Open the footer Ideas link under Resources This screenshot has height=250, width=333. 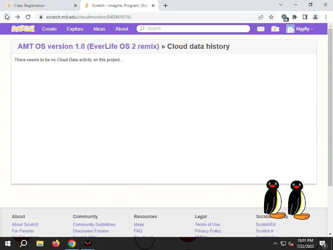[139, 225]
